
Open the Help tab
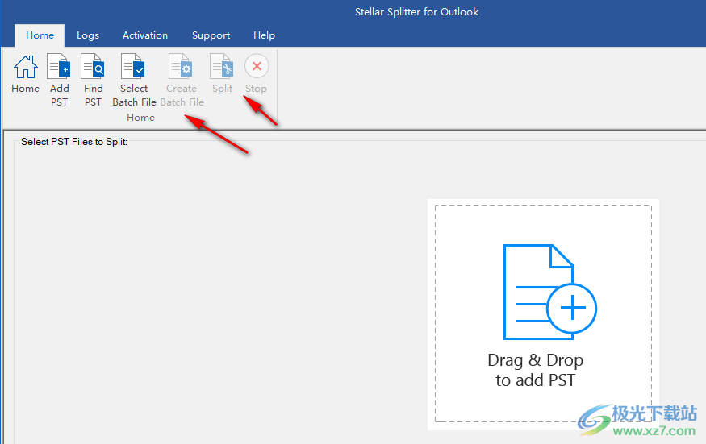pos(264,35)
